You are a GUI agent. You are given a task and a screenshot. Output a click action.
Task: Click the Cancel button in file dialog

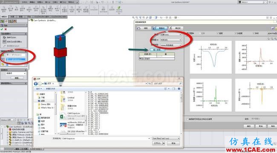(173, 143)
